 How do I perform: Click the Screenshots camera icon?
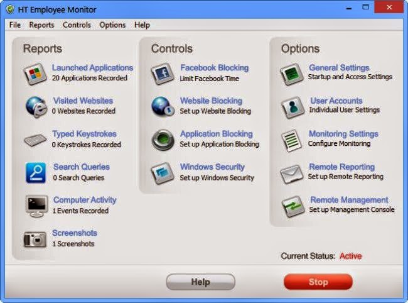(x=35, y=240)
